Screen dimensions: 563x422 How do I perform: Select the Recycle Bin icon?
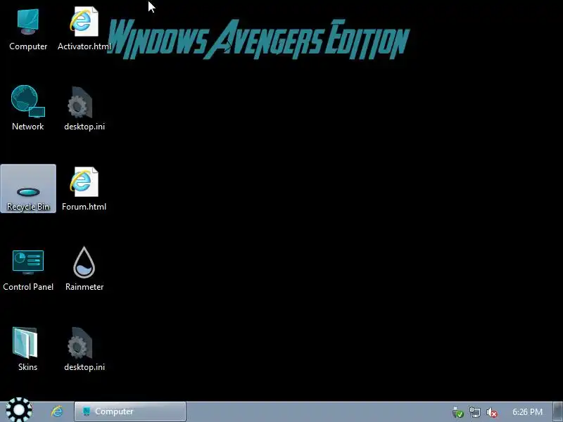coord(28,188)
